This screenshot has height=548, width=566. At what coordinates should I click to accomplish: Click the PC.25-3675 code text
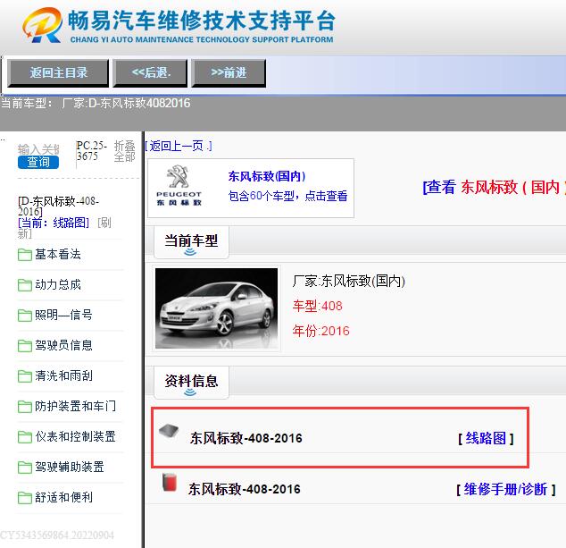(92, 151)
